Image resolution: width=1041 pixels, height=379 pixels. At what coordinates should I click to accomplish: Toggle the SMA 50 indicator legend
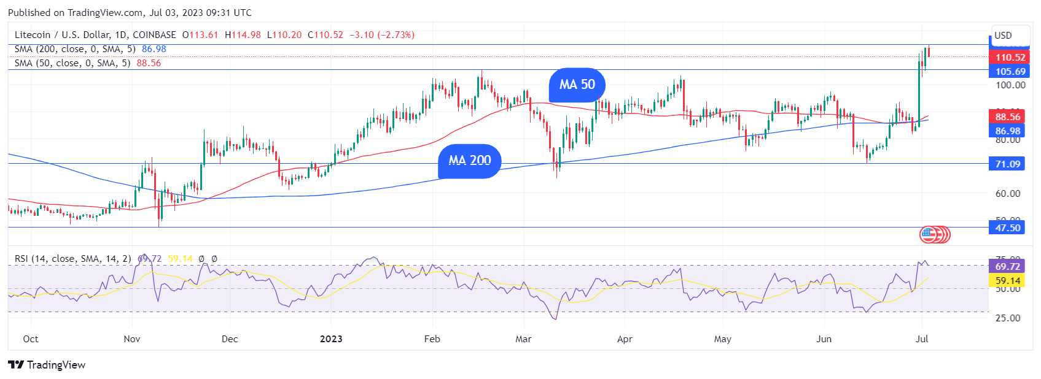pos(72,63)
